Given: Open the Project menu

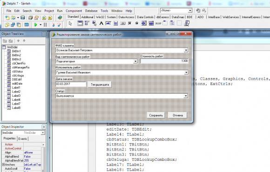Looking at the screenshot, I should coord(49,11).
